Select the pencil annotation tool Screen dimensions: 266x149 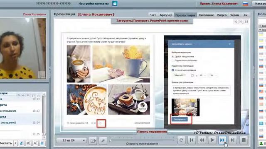[103, 140]
